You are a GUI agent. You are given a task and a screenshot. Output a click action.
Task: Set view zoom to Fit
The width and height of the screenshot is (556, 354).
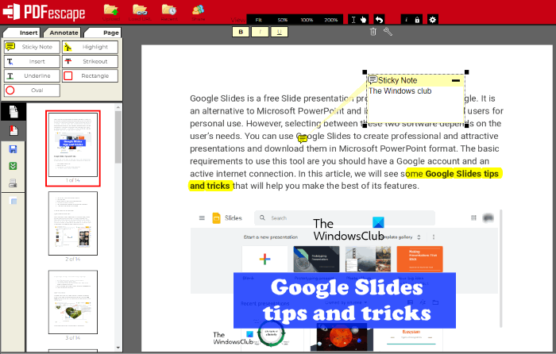(x=258, y=20)
